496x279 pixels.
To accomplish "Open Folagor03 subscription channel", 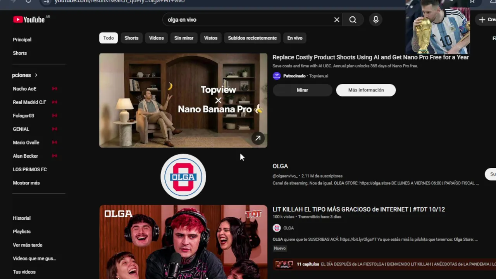I will coord(23,115).
